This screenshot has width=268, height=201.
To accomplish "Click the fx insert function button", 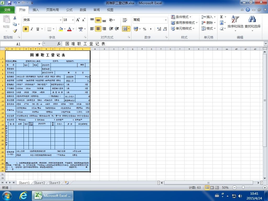I will (x=59, y=44).
